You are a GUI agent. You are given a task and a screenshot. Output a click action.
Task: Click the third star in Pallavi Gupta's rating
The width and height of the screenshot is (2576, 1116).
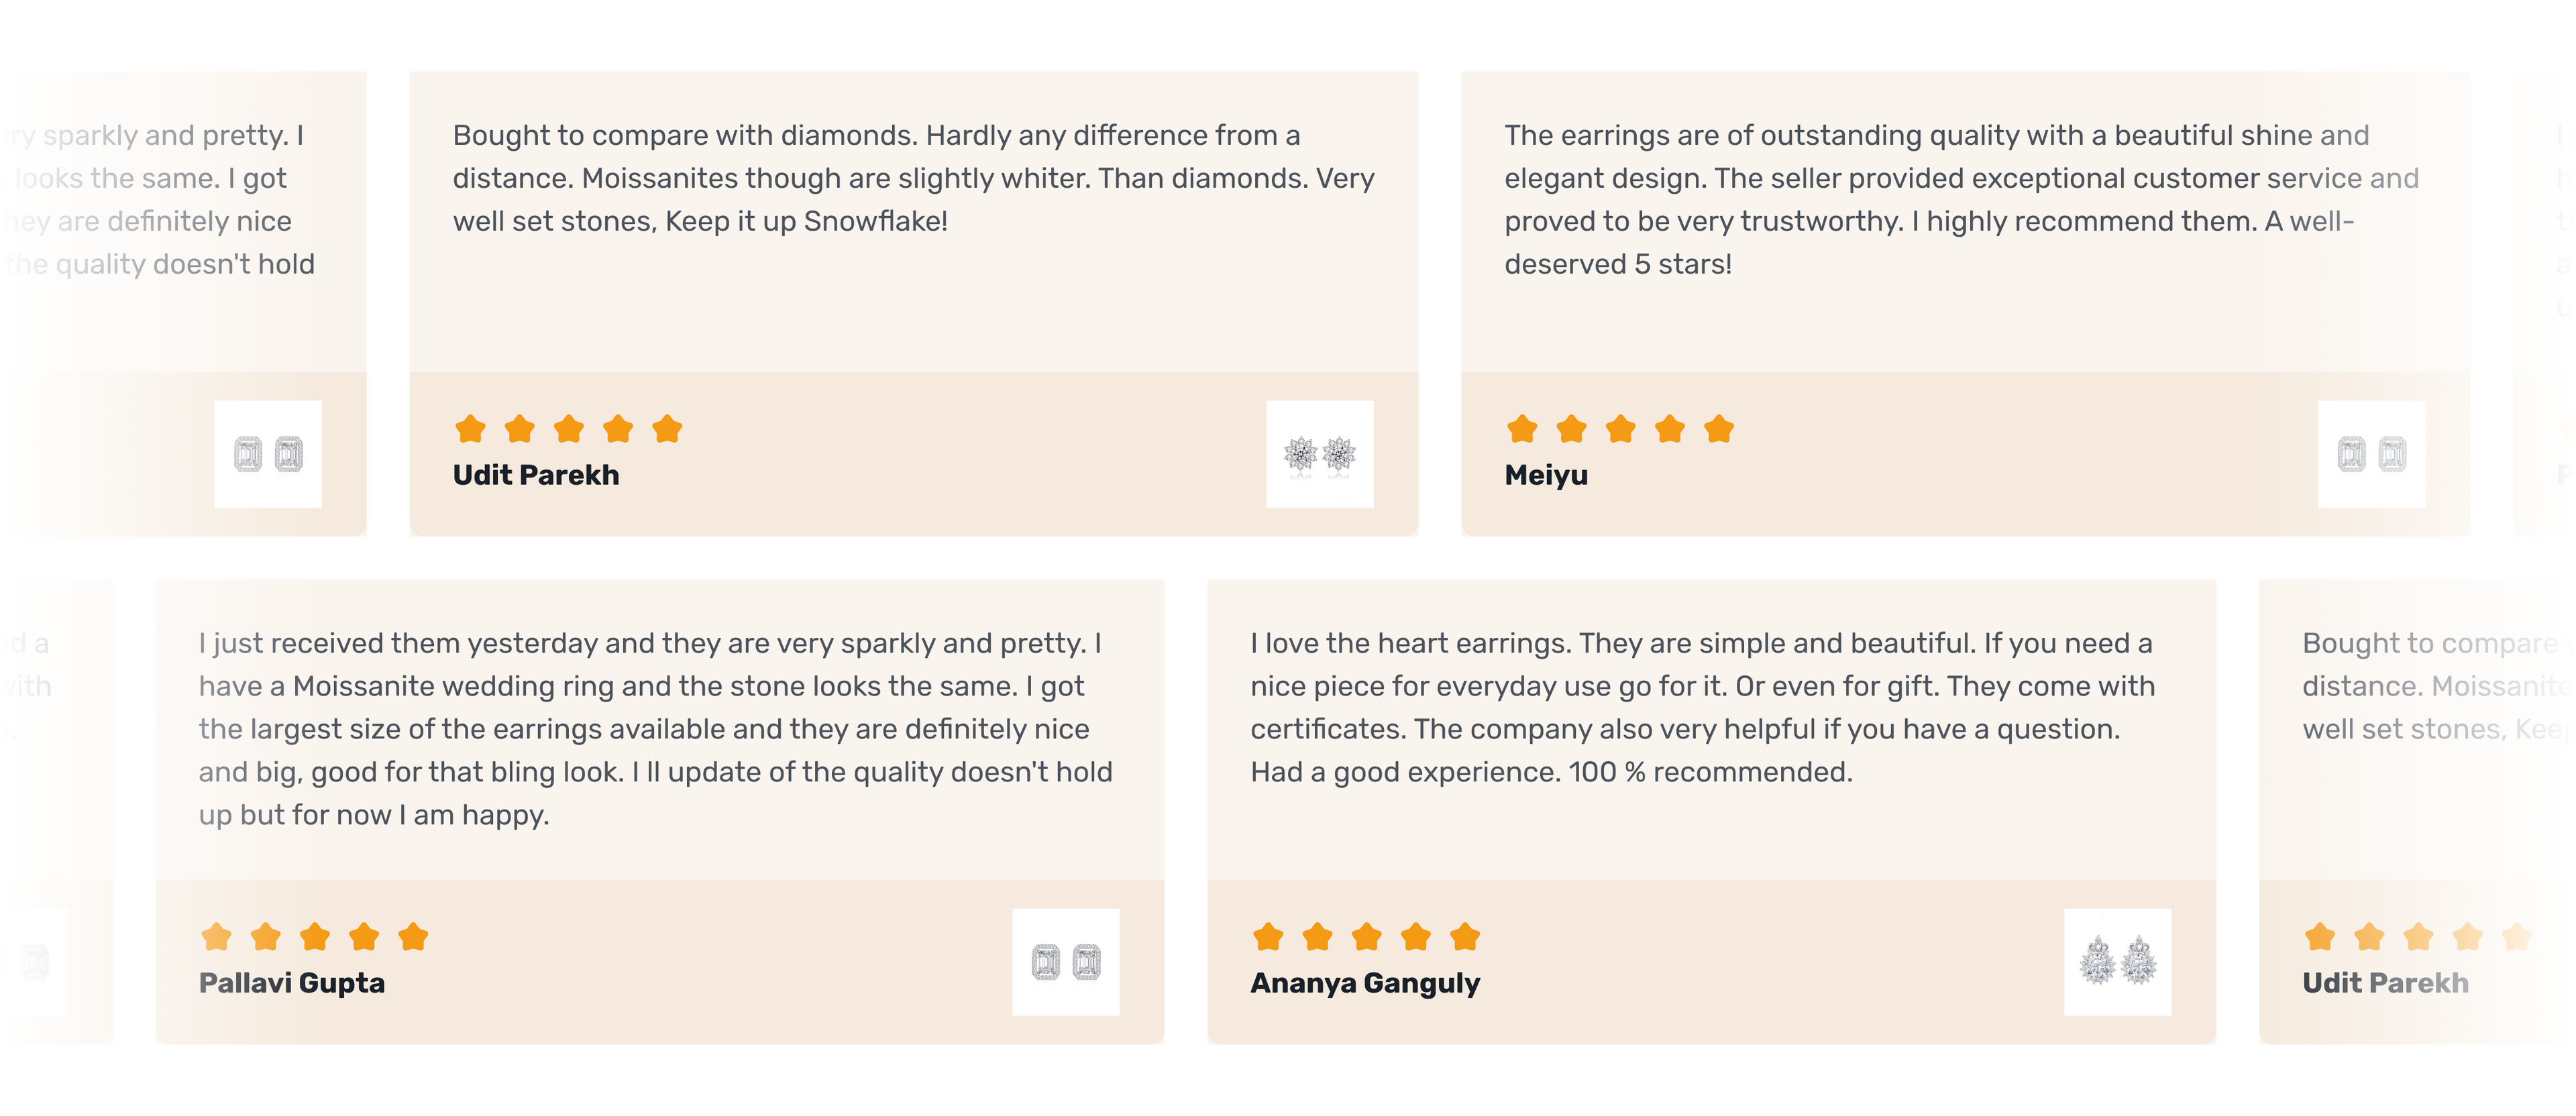coord(315,937)
